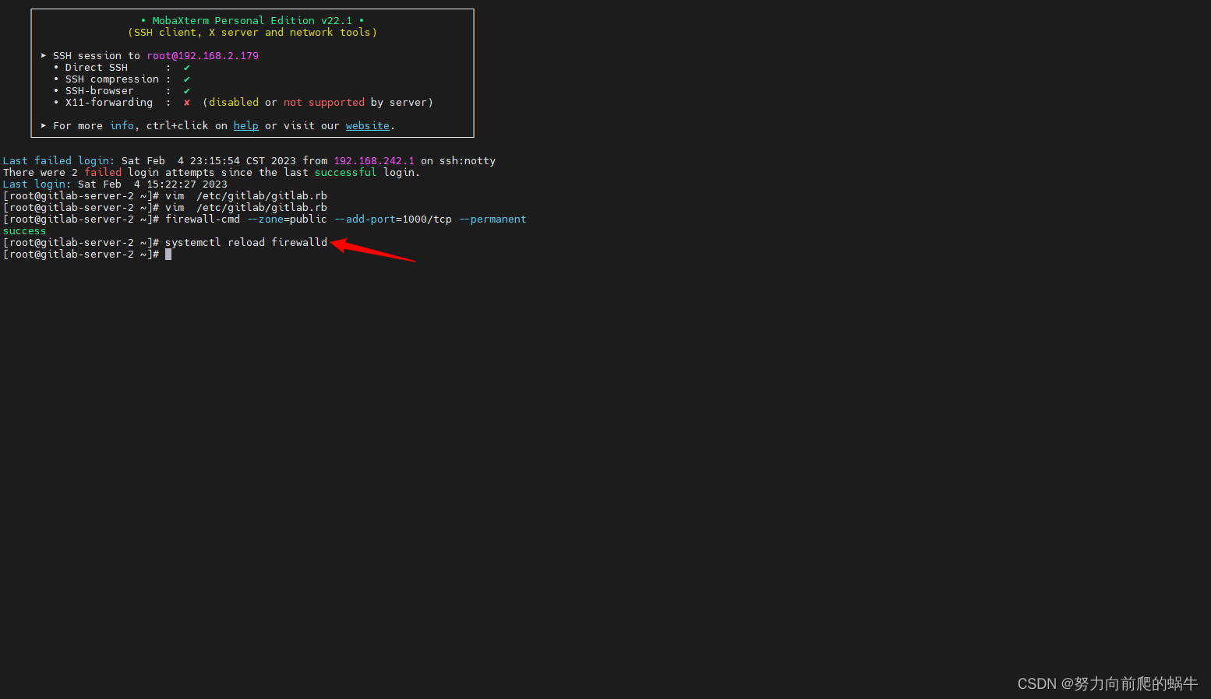Click the green SSH-browser check mark
The image size is (1211, 699).
coord(187,91)
